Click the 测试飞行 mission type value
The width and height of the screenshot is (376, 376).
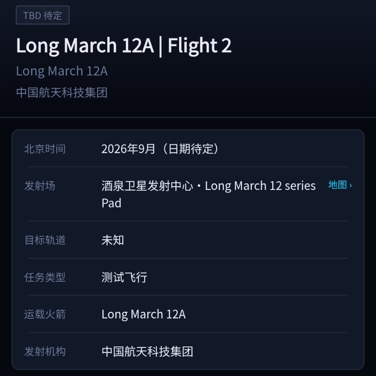124,277
